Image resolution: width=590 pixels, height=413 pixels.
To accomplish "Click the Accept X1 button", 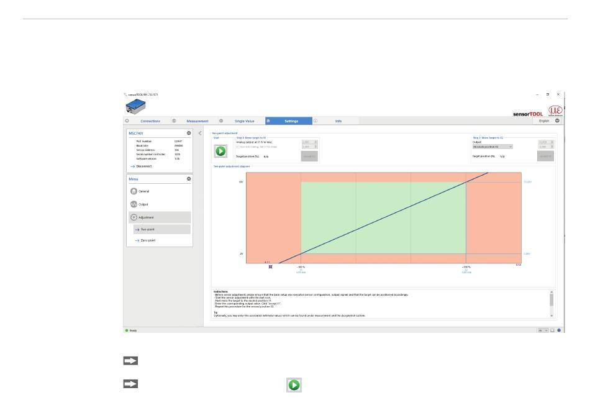I will (309, 156).
